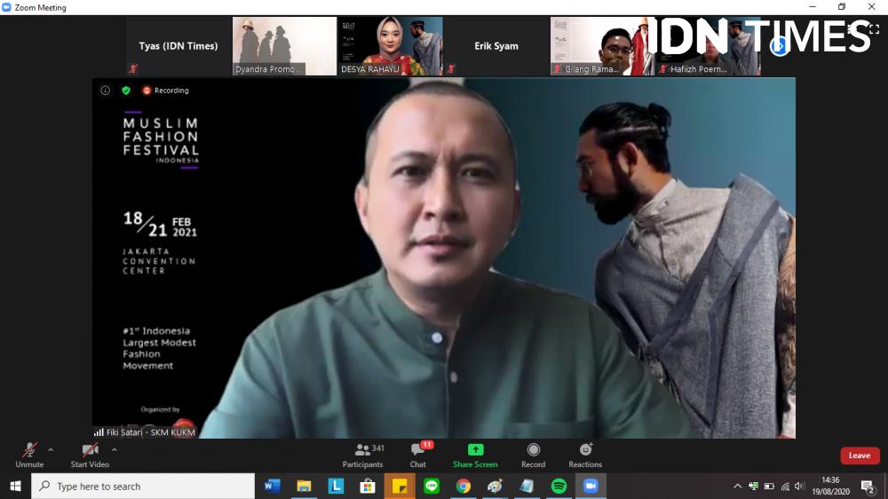The width and height of the screenshot is (888, 499).
Task: Select Hafiizh Poern participant thumbnail
Action: coord(708,46)
